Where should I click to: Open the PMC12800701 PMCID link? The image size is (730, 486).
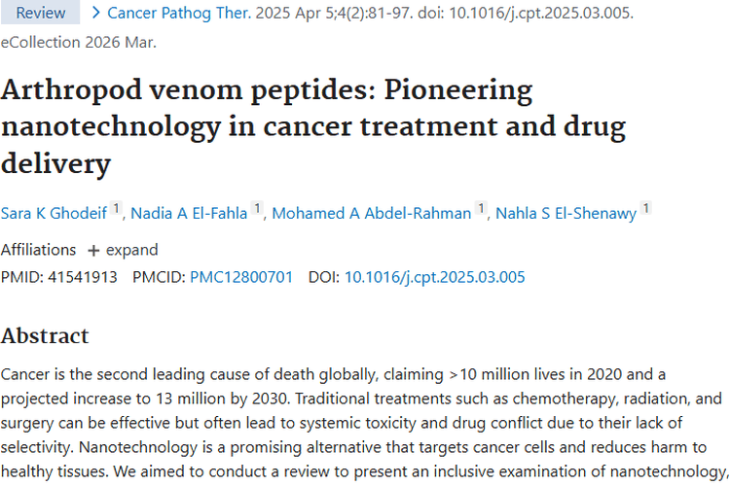[x=241, y=277]
